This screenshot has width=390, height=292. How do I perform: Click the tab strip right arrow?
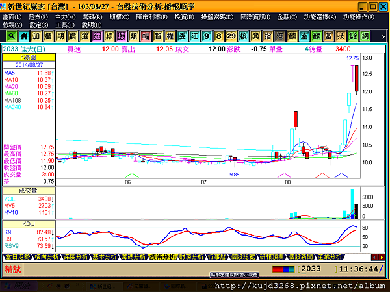tap(382, 257)
